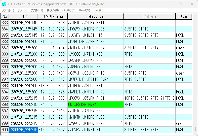This screenshot has height=136, width=198.
Task: Click dB/DT/Freq cell -4 0.5 2141
Action: tap(53, 105)
